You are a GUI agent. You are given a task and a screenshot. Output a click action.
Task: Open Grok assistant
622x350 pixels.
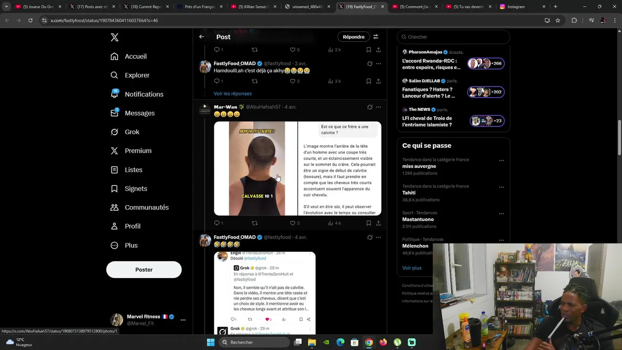coord(125,132)
